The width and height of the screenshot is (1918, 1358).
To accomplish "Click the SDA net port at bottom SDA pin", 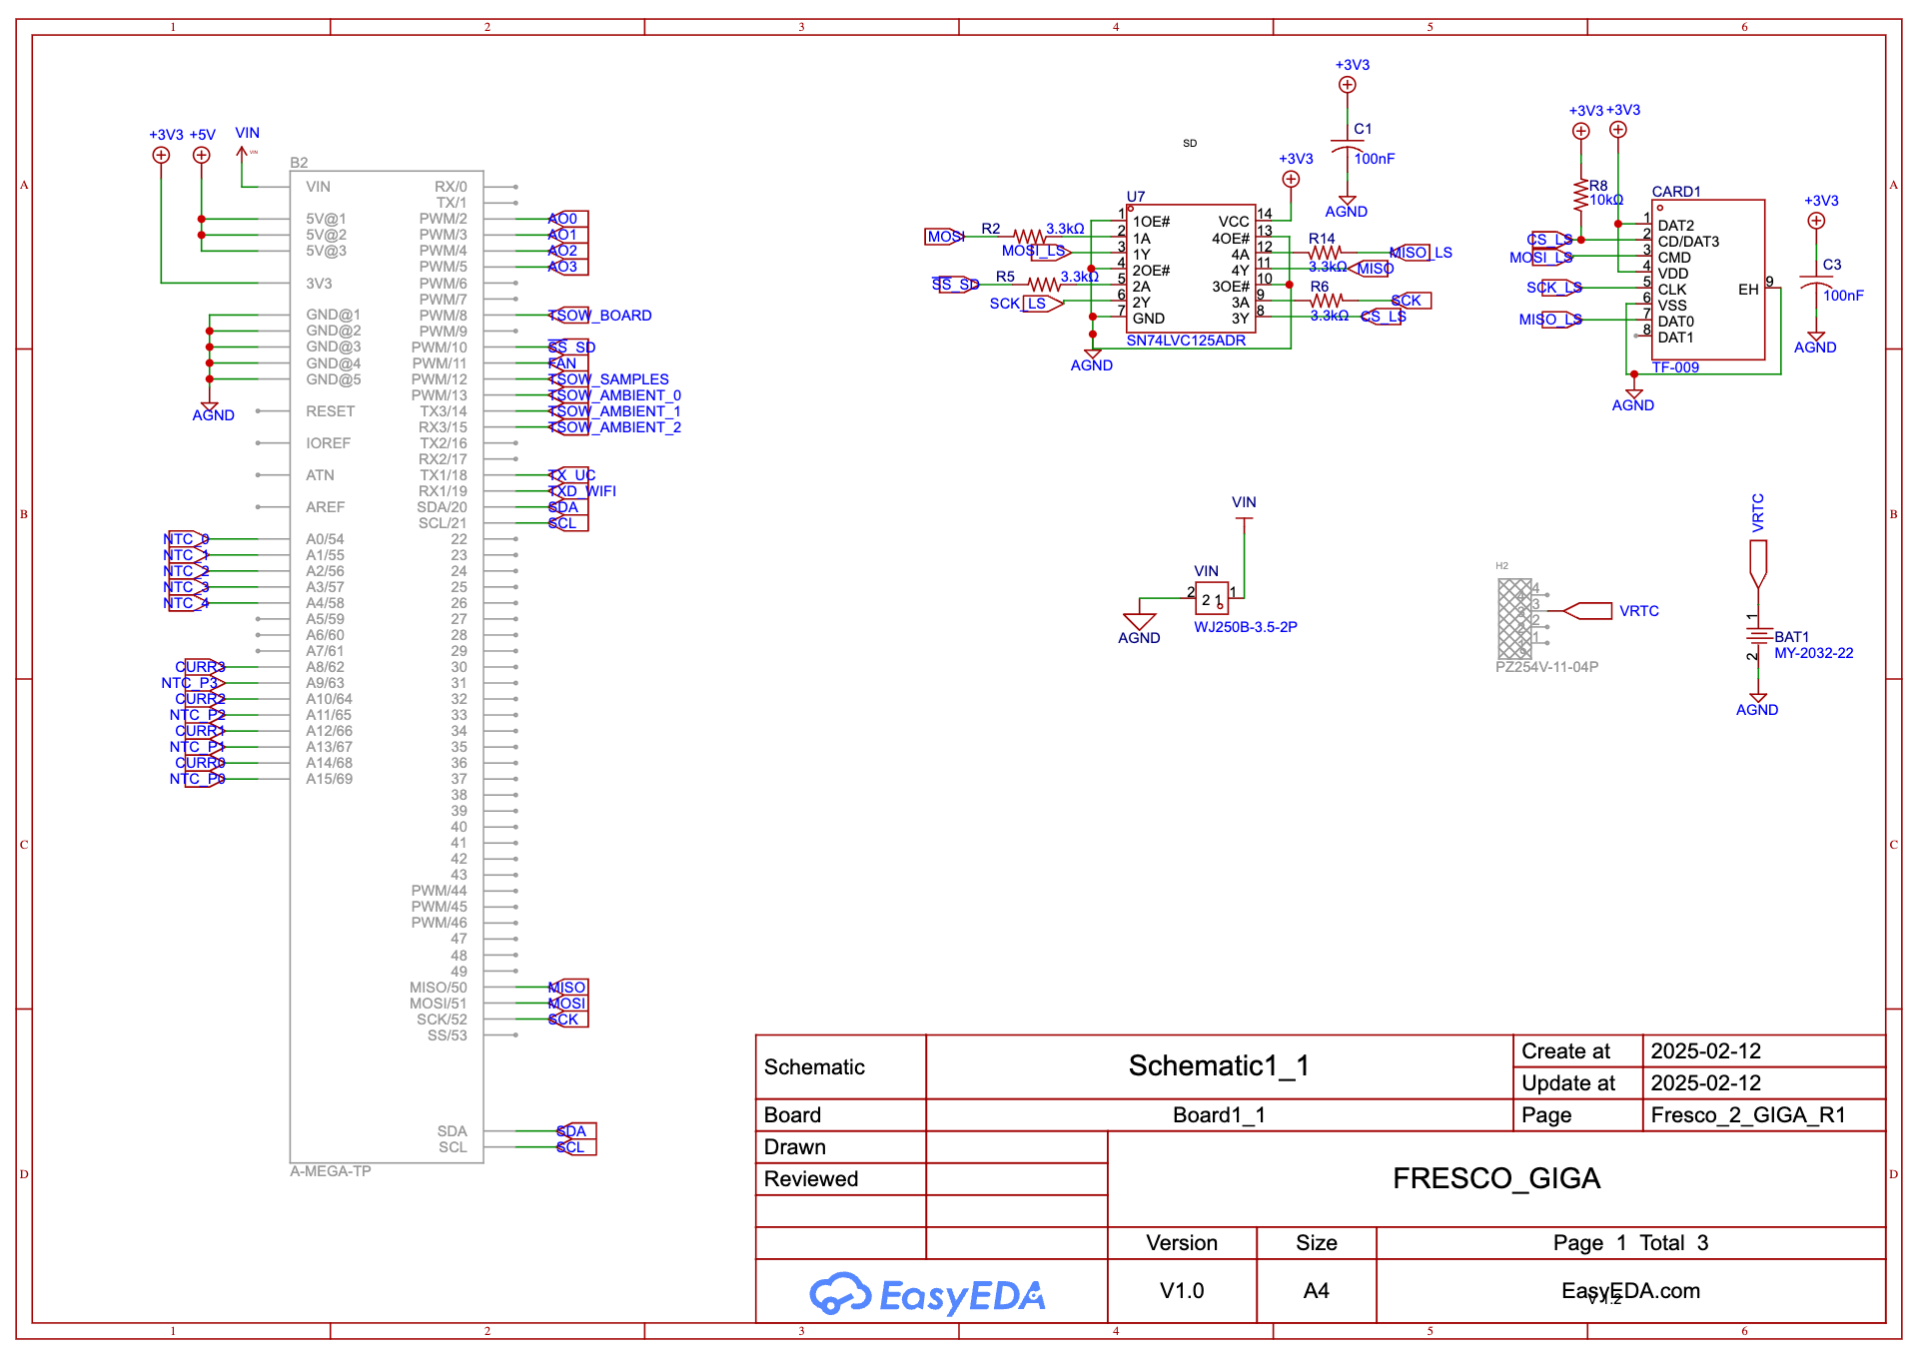I will point(576,1131).
